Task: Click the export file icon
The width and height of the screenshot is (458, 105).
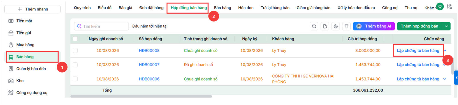Action: click(325, 26)
